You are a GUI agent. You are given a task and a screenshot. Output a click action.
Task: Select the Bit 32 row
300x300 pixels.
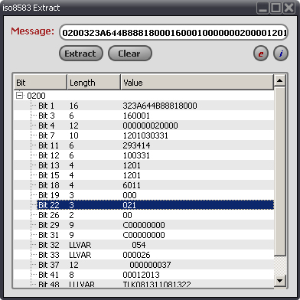[x=144, y=245]
